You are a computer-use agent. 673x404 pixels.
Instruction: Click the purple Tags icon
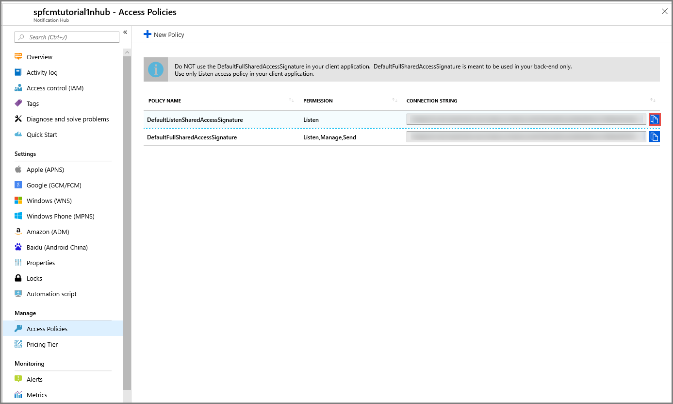click(x=18, y=103)
